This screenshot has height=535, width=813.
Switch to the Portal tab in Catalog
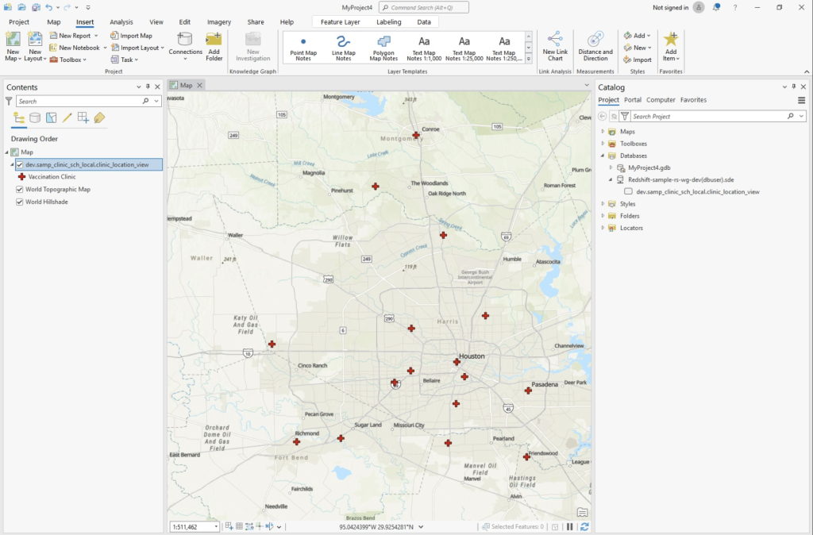point(631,99)
